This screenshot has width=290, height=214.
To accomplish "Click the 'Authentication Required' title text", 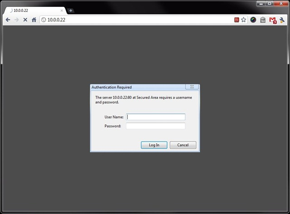I will (x=111, y=87).
